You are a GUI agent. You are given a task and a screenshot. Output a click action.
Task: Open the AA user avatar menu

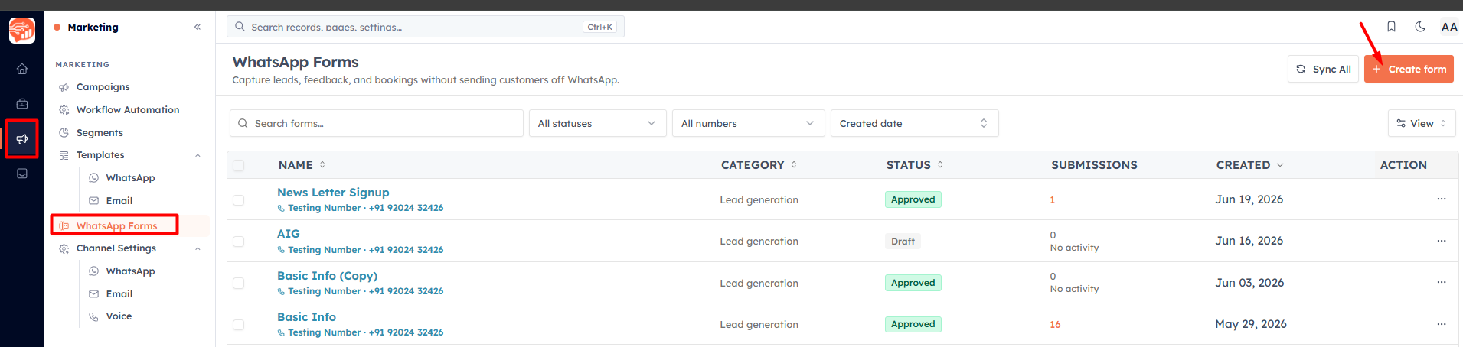point(1449,27)
